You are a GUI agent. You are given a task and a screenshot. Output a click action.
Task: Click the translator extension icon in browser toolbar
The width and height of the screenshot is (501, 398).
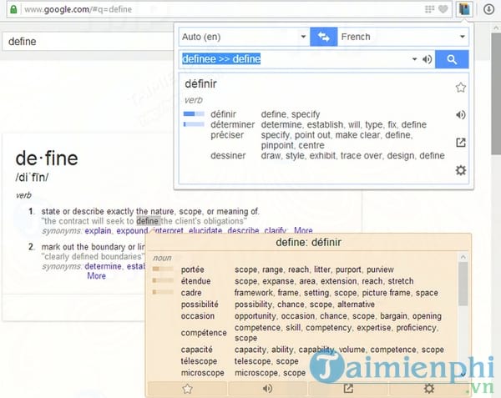pyautogui.click(x=464, y=9)
